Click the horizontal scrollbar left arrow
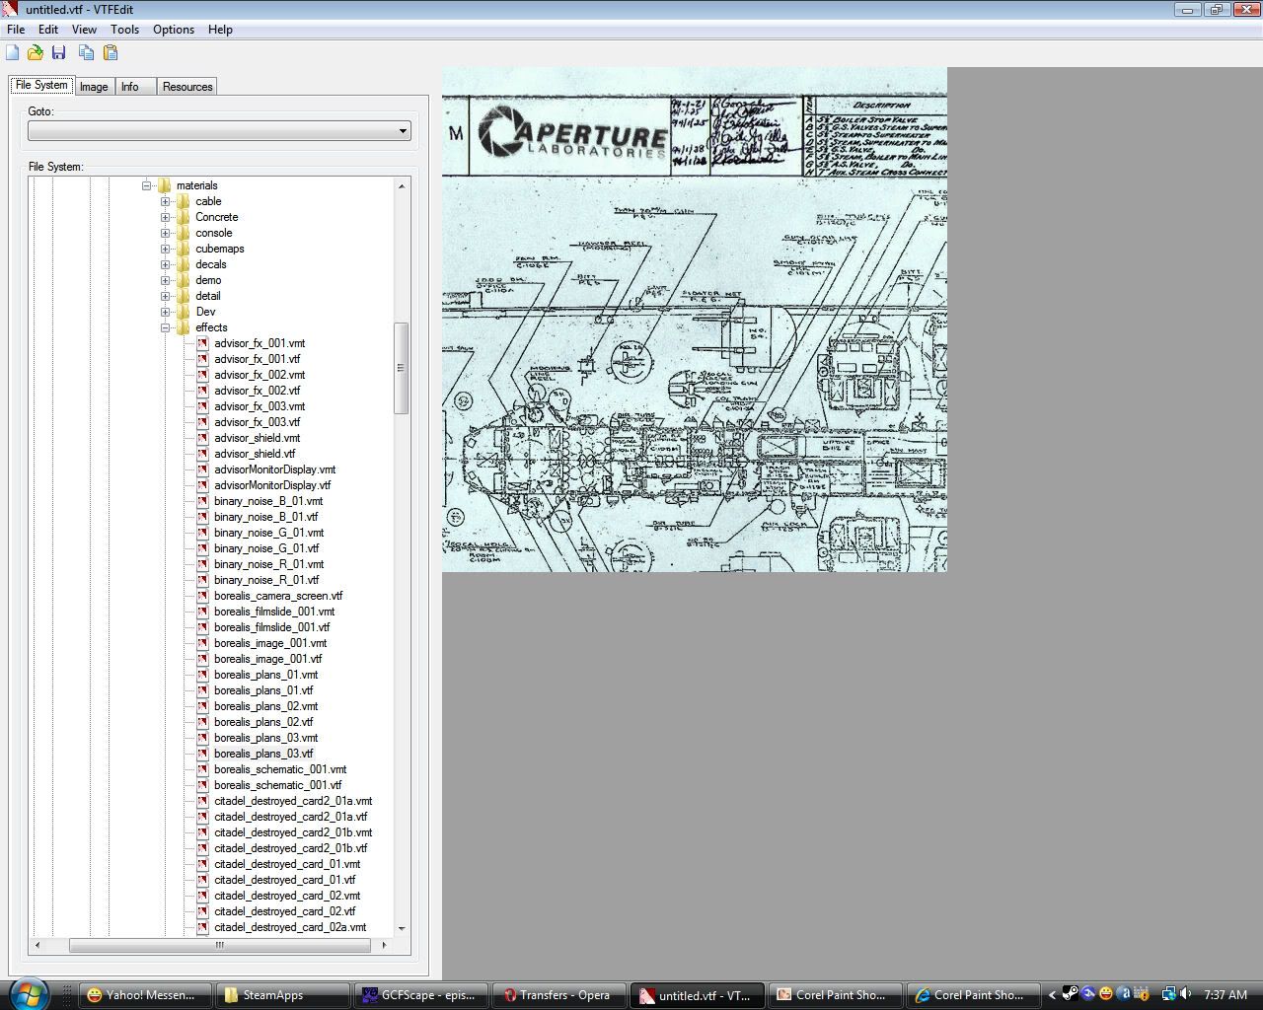This screenshot has width=1263, height=1010. pyautogui.click(x=37, y=945)
